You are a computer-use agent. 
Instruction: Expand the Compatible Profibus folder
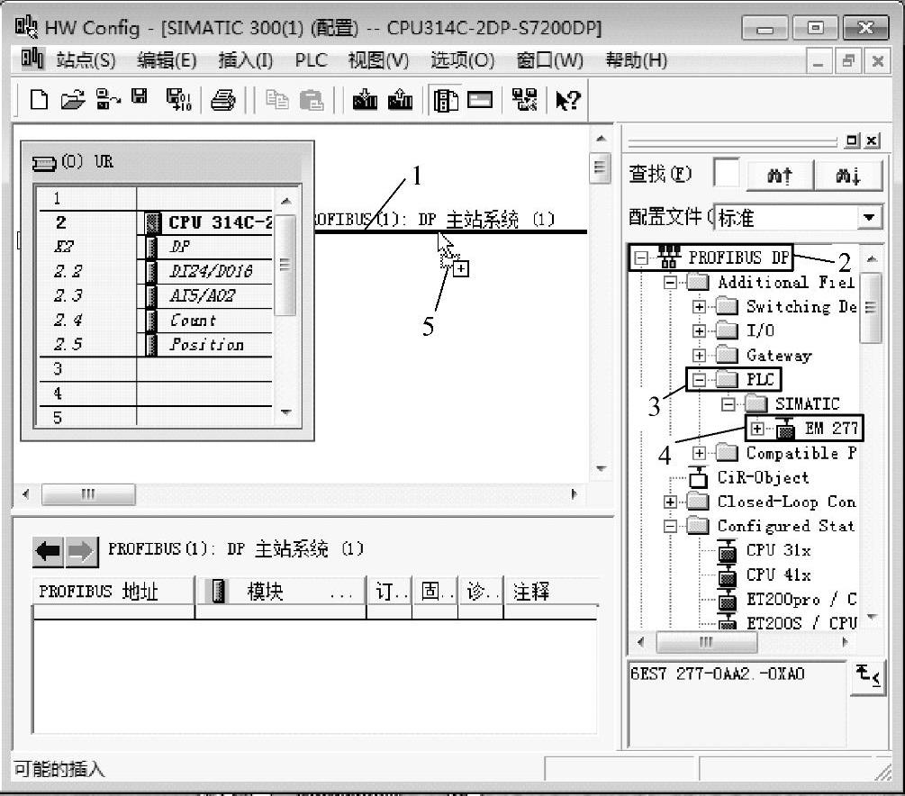(699, 453)
